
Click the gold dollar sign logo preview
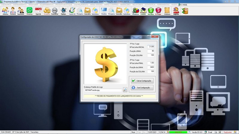(105, 64)
